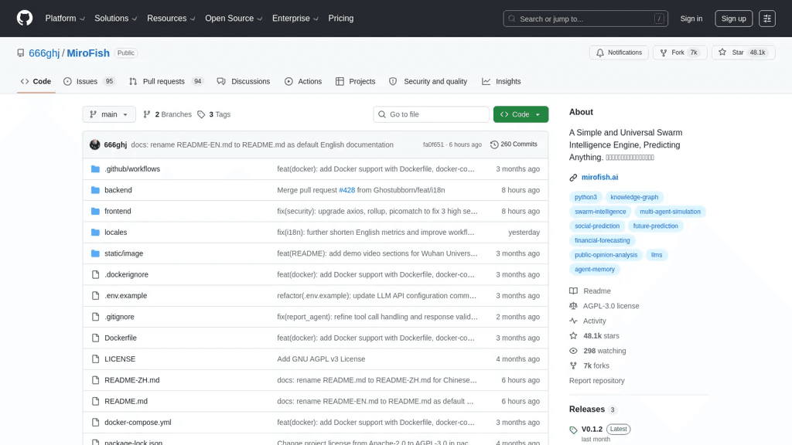Open the .github/workflows folder
This screenshot has height=445, width=792.
[132, 169]
